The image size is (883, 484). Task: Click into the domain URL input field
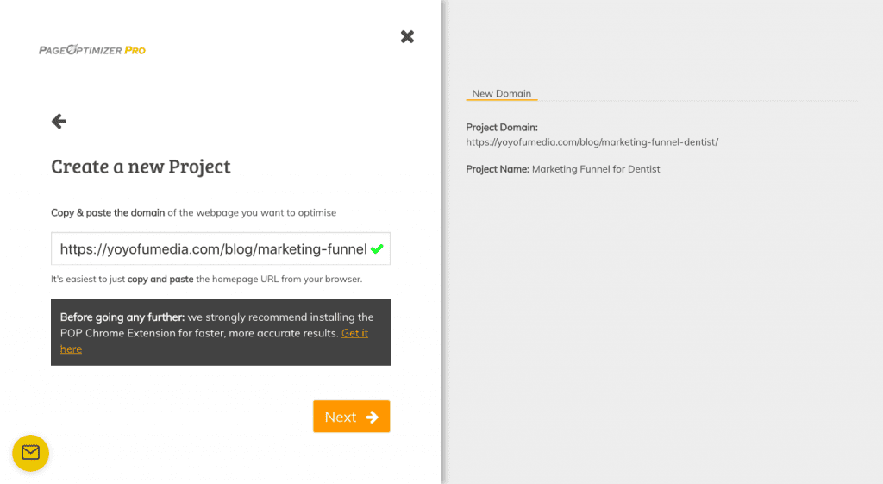(220, 248)
